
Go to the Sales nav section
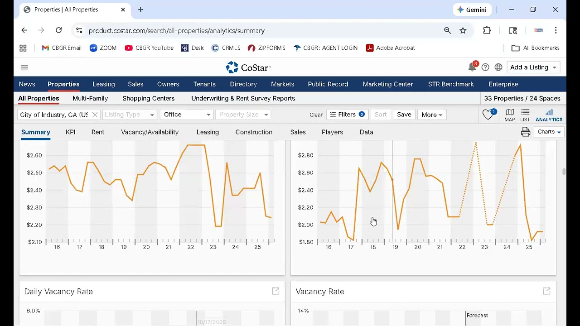135,84
